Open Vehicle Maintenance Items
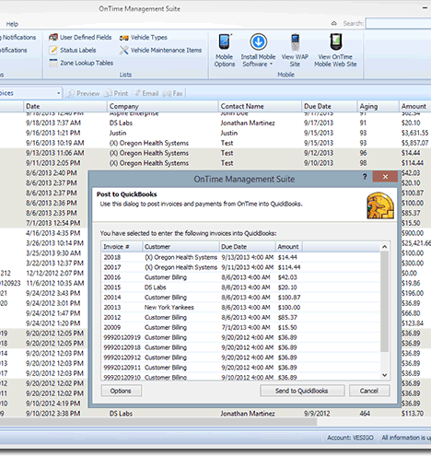Image resolution: width=431 pixels, height=457 pixels. [x=160, y=50]
